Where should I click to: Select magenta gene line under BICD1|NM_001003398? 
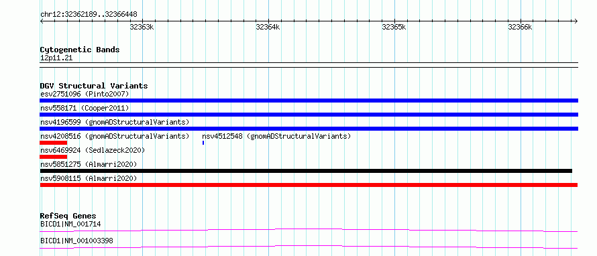coord(309,247)
